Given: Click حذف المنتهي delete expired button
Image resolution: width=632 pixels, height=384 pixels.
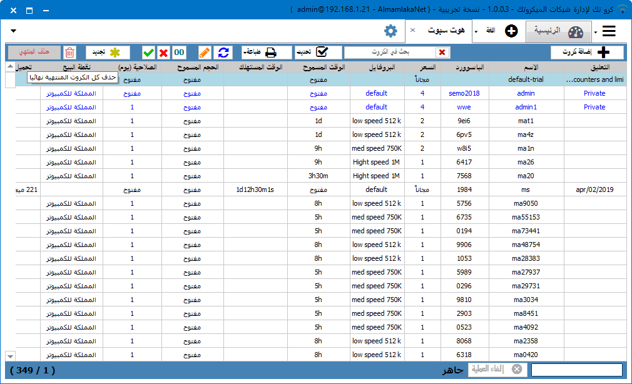Looking at the screenshot, I should (34, 52).
